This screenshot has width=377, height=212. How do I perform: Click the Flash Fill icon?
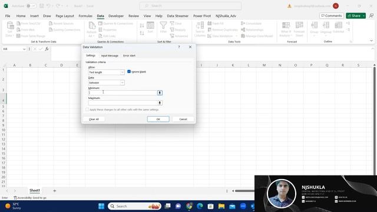pyautogui.click(x=210, y=24)
